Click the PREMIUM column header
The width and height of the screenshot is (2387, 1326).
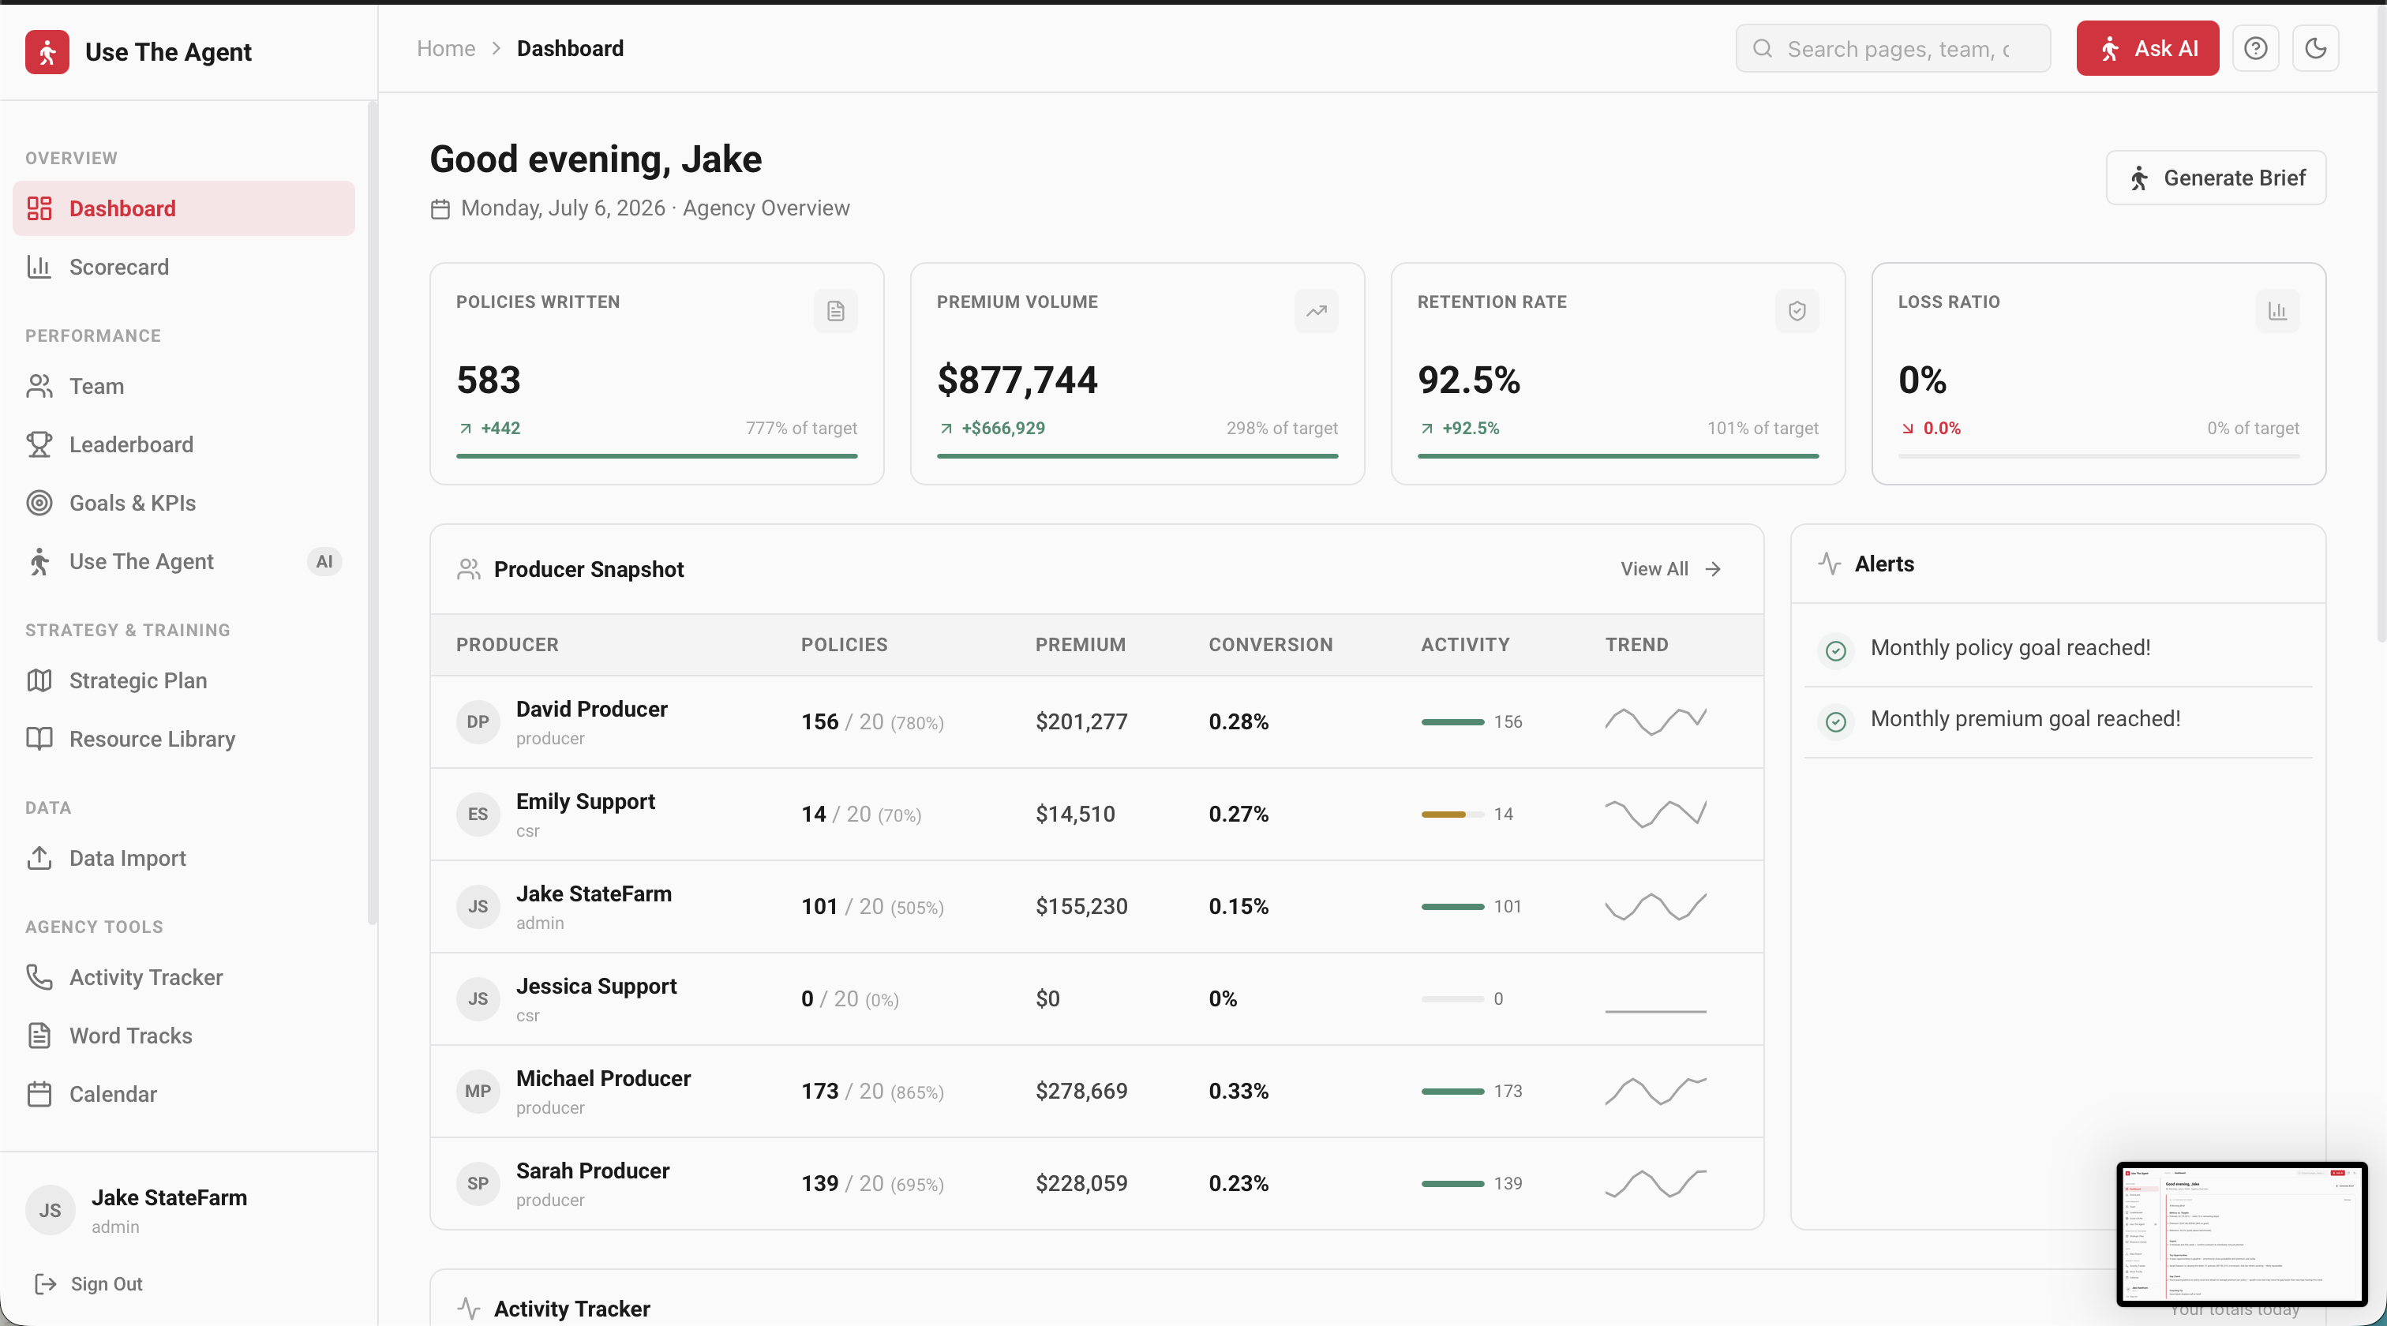point(1081,645)
